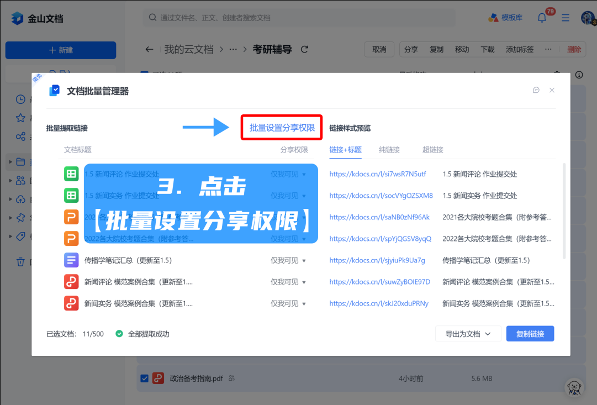This screenshot has height=405, width=597.
Task: Click the notification bell with 79 badge
Action: pos(542,18)
